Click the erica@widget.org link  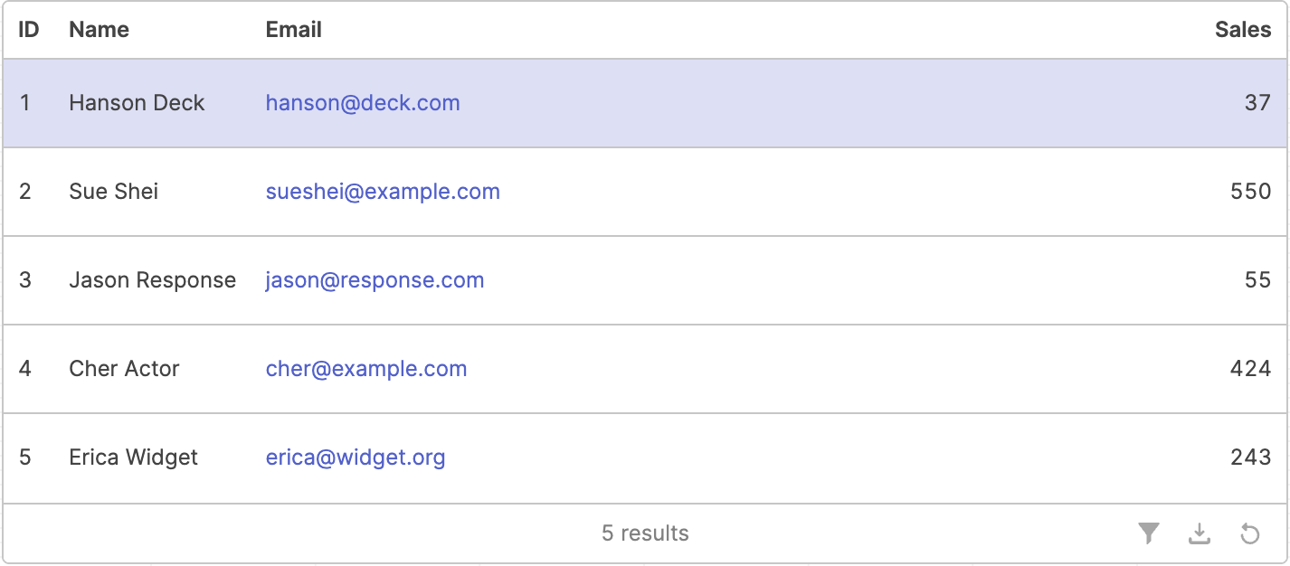(356, 458)
